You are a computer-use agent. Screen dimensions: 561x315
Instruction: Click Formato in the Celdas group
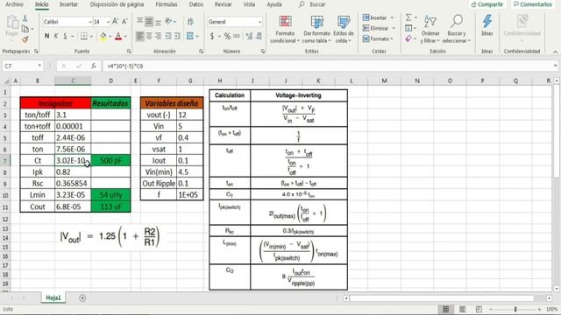click(x=378, y=38)
